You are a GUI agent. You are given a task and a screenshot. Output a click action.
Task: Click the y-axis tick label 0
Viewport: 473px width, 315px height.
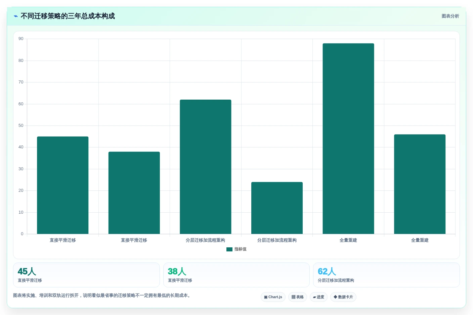pyautogui.click(x=22, y=234)
